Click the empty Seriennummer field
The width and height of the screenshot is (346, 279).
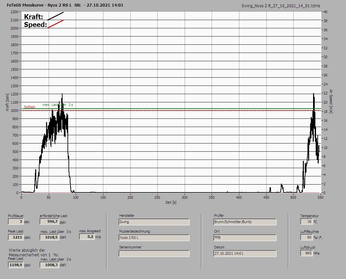(154, 253)
